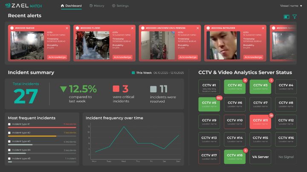The width and height of the screenshot is (307, 172).
Task: Dismiss the #000002 Flood alert
Action: coord(132,28)
